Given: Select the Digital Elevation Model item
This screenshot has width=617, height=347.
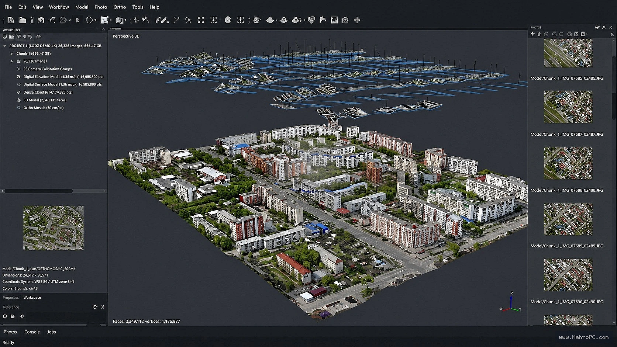Looking at the screenshot, I should 60,77.
